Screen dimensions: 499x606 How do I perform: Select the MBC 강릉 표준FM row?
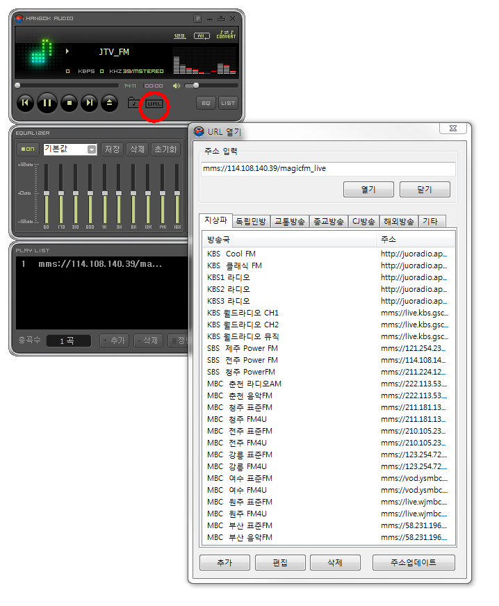(328, 455)
